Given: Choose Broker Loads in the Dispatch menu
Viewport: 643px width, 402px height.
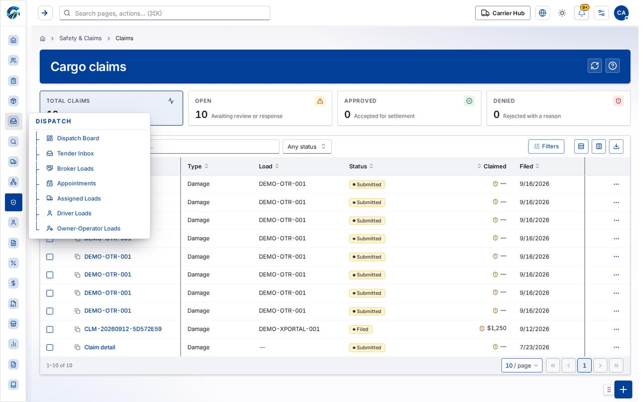Looking at the screenshot, I should coord(75,168).
